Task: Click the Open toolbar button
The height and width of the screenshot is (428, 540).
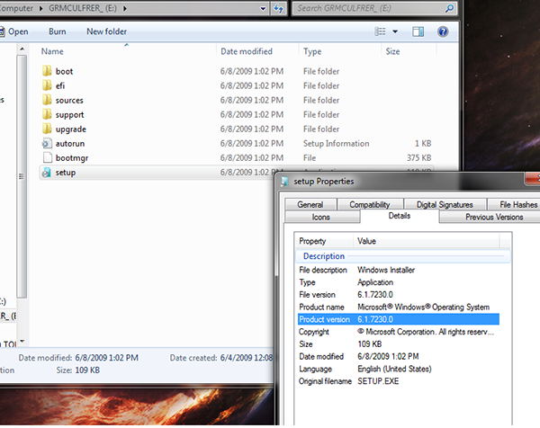Action: click(14, 31)
